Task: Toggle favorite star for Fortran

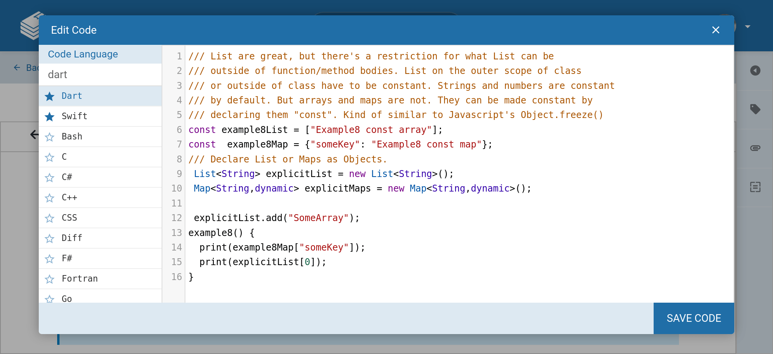Action: pyautogui.click(x=50, y=279)
